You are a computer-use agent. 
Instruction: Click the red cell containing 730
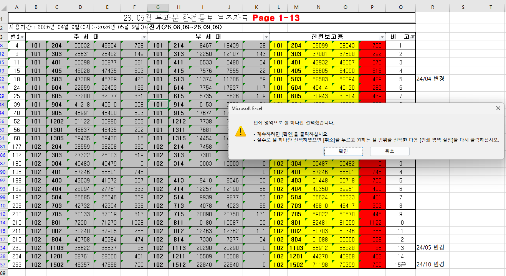pyautogui.click(x=372, y=180)
